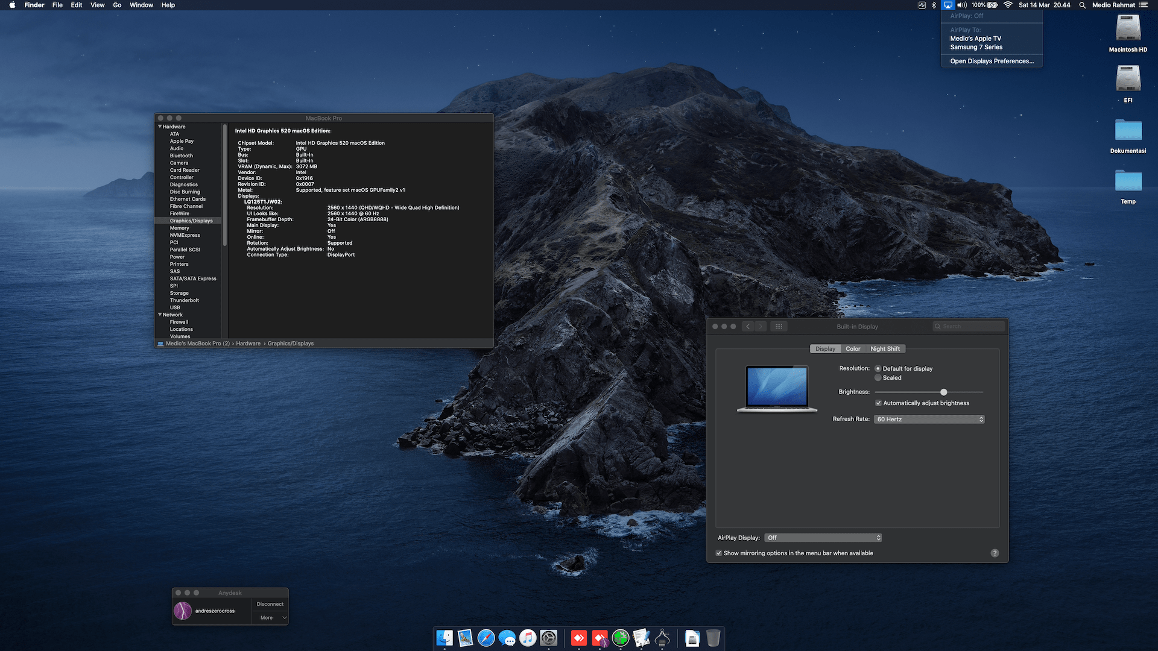
Task: Open the Apple menu
Action: (12, 5)
